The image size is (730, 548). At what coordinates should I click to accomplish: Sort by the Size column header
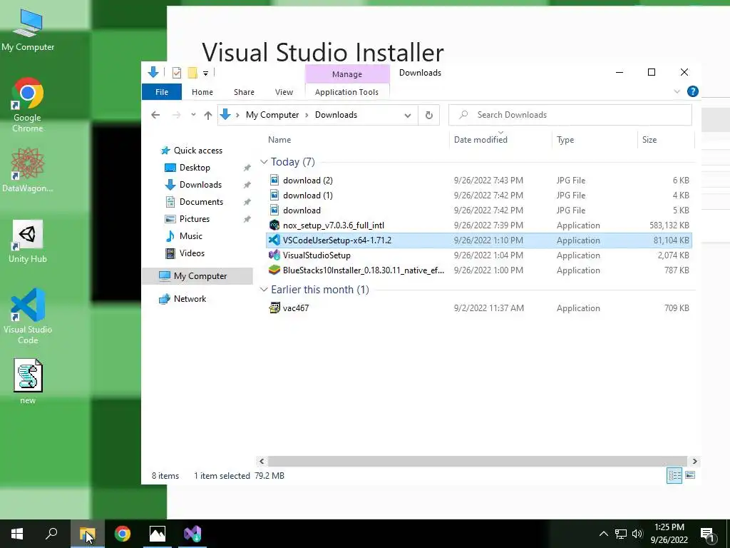[x=649, y=140]
